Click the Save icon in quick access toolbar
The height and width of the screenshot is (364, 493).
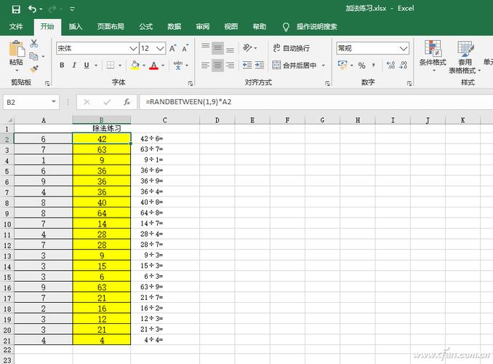click(16, 9)
